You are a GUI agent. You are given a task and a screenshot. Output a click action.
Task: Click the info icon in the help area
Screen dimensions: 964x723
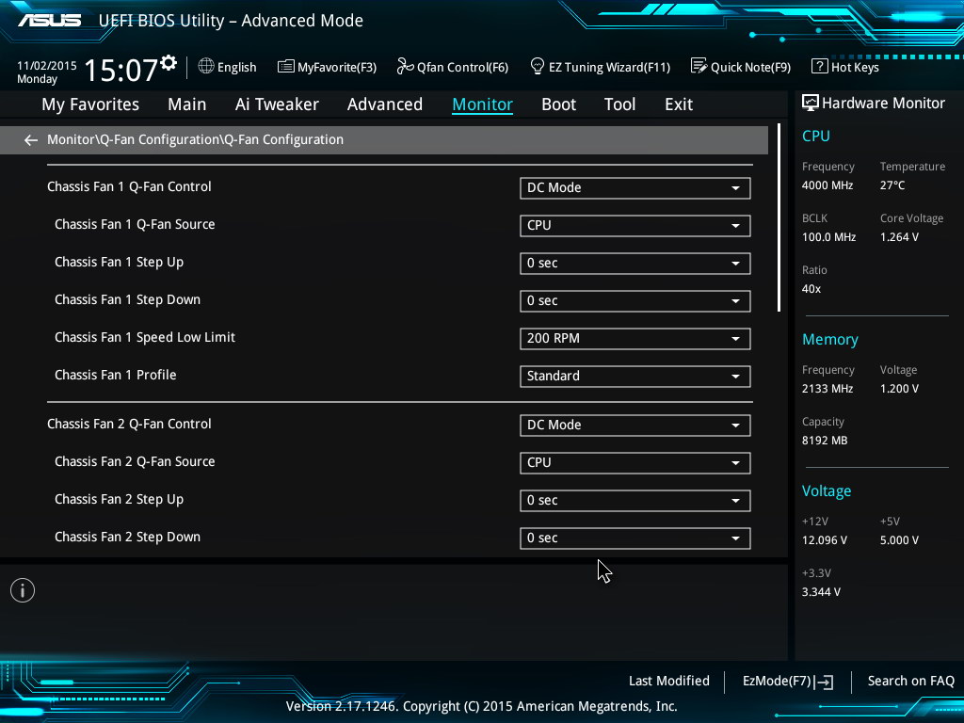coord(23,590)
